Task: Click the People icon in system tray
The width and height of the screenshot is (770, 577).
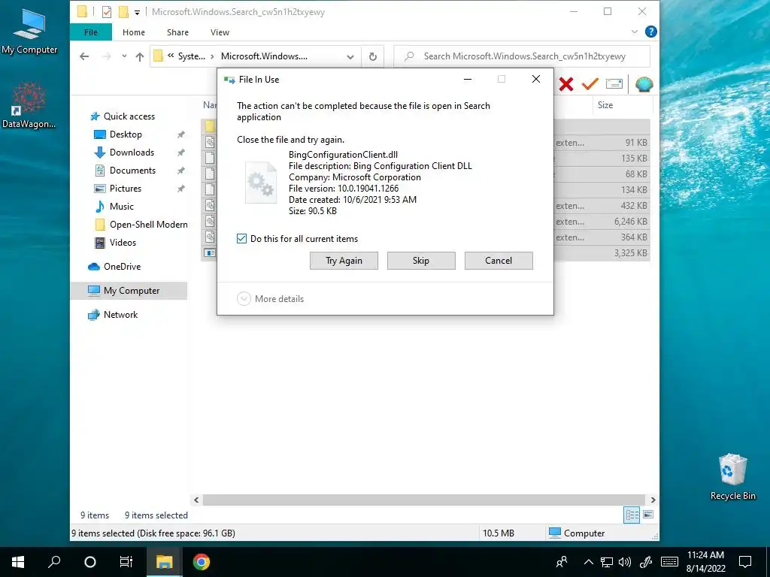Action: coord(562,562)
